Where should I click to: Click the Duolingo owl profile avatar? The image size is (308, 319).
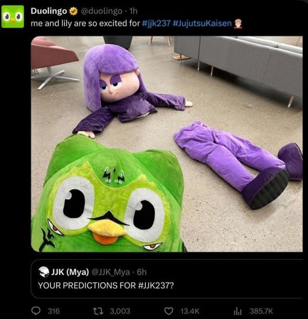coord(13,16)
